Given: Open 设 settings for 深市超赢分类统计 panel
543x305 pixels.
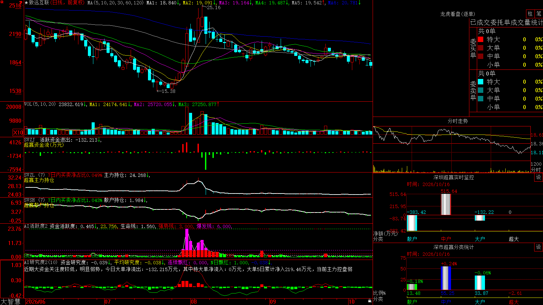Looking at the screenshot, I should point(539,247).
